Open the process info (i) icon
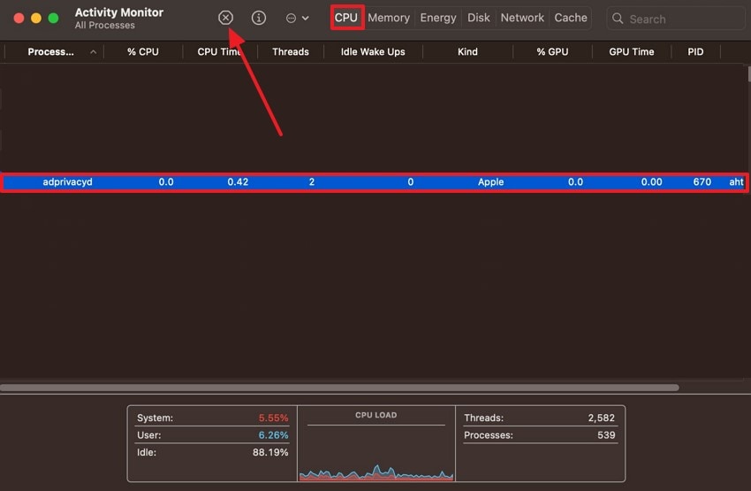The image size is (751, 491). point(259,18)
